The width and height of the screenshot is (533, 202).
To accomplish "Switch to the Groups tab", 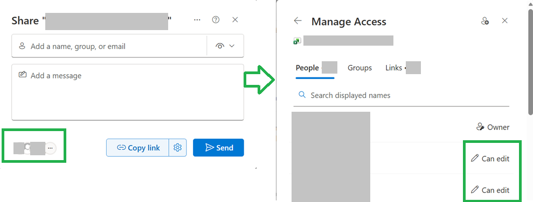I will pyautogui.click(x=359, y=68).
